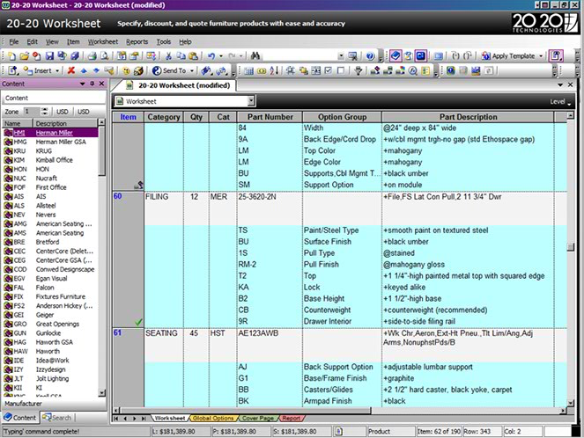The height and width of the screenshot is (438, 584).
Task: Select Herman Miller GSA in manufacturer list
Action: tap(51, 142)
